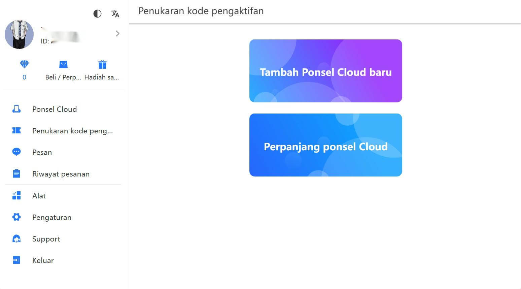Open Pesan messages from the sidebar
Screen dimensions: 521x289
pyautogui.click(x=42, y=152)
